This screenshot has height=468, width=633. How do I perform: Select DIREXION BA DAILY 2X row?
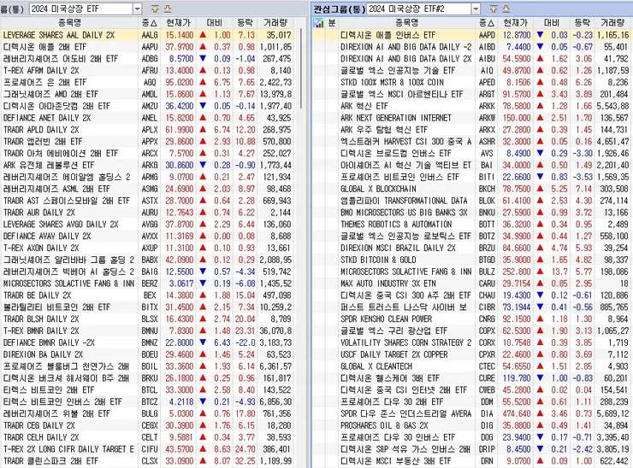147,354
